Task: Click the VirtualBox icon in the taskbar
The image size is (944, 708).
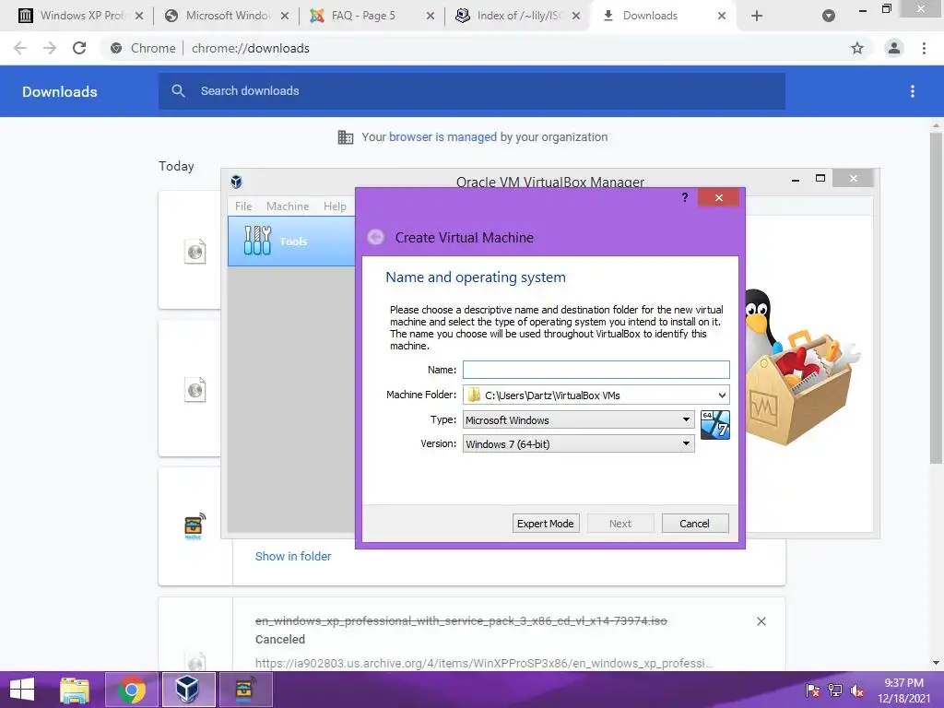Action: point(188,690)
